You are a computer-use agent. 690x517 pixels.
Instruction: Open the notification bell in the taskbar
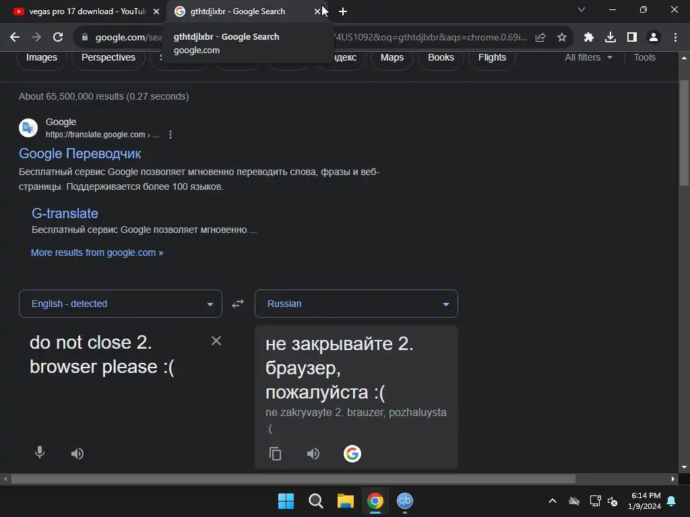point(672,501)
